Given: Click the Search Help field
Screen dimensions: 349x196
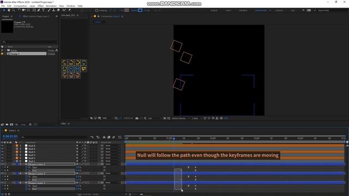Looking at the screenshot, I should [x=331, y=10].
